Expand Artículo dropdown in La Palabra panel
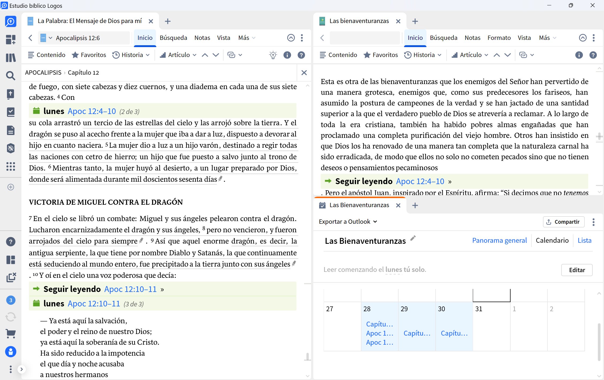 click(178, 55)
